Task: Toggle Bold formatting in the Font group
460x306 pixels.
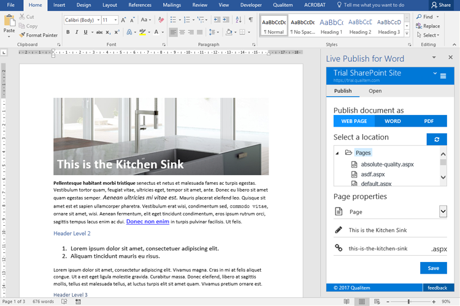Action: (68, 32)
